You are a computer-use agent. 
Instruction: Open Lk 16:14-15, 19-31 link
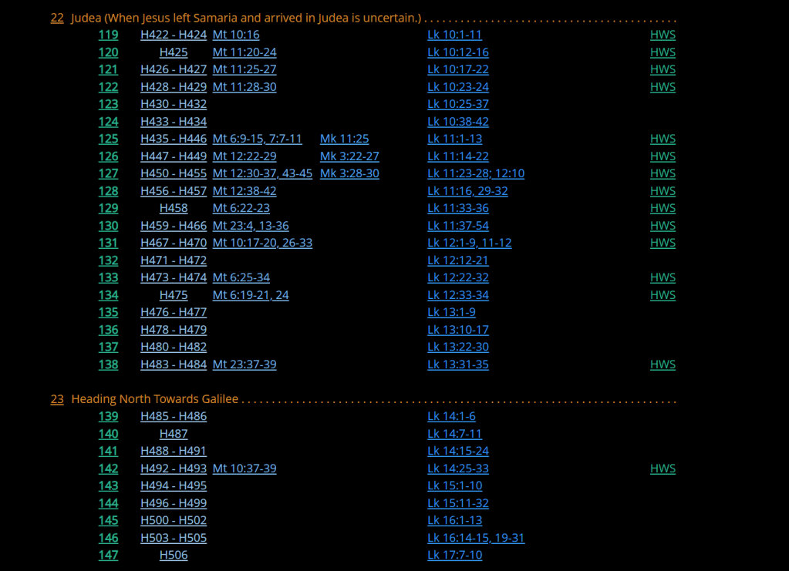pyautogui.click(x=476, y=538)
